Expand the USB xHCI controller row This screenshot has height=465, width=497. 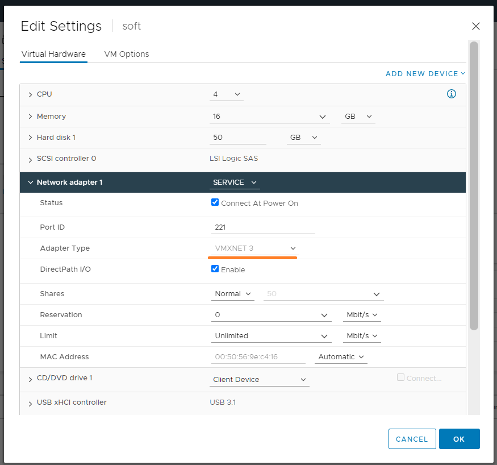[30, 403]
